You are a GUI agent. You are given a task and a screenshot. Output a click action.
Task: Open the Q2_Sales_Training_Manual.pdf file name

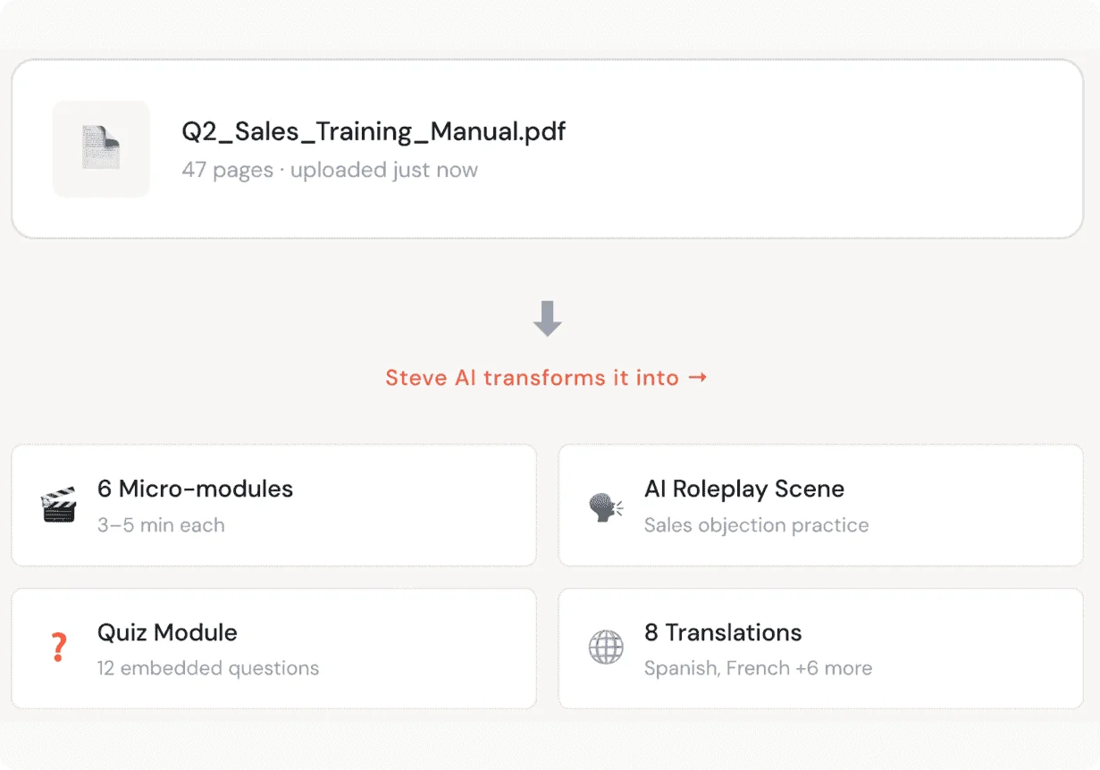pos(374,131)
